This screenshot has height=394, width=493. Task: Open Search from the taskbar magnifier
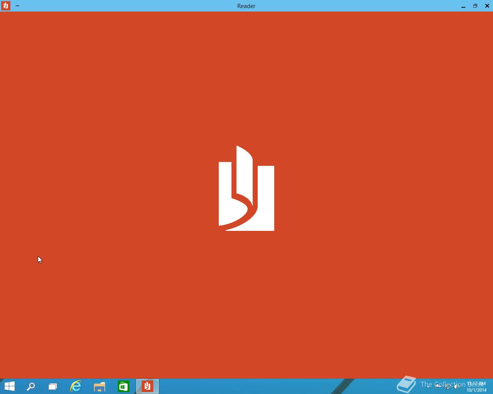(31, 386)
